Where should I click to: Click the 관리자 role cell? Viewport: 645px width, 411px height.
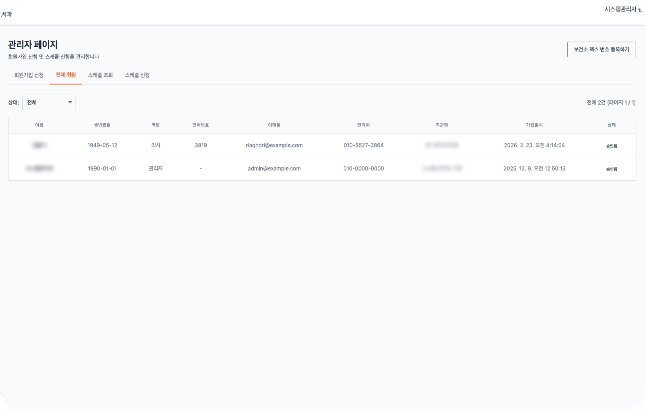(x=156, y=168)
